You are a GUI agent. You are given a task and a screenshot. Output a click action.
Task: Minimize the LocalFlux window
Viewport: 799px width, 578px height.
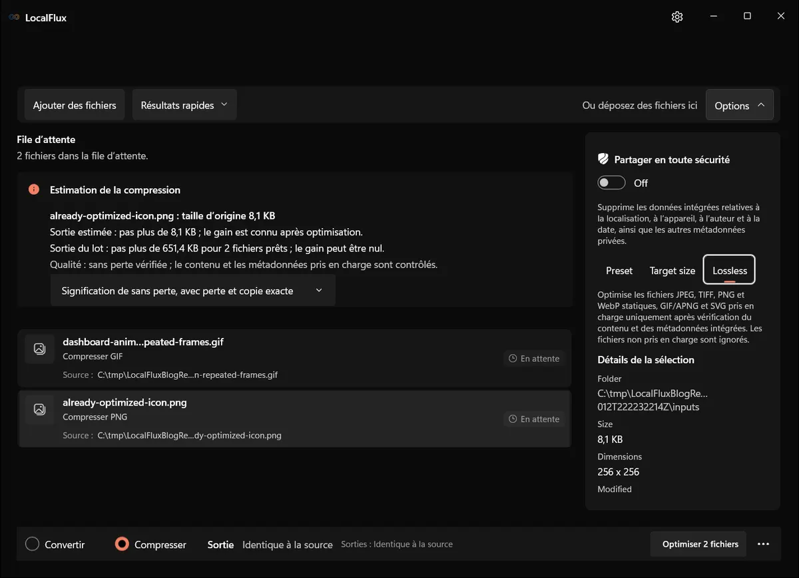click(x=712, y=16)
